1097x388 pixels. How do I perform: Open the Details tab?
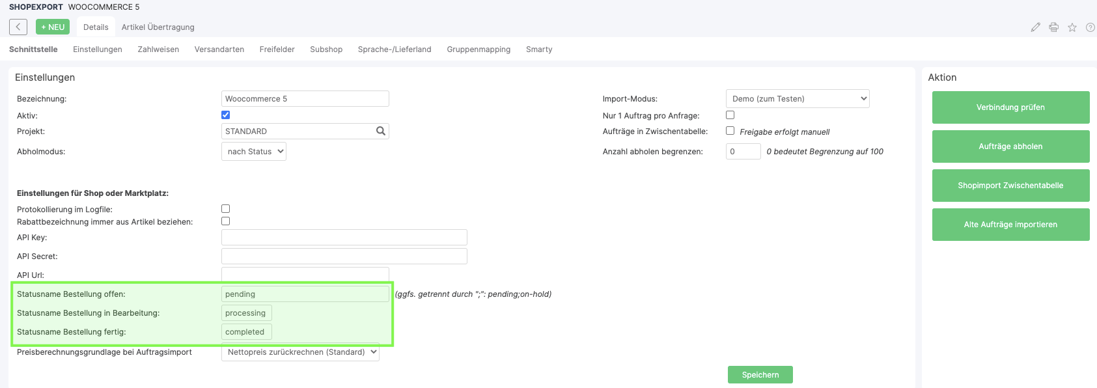[96, 27]
